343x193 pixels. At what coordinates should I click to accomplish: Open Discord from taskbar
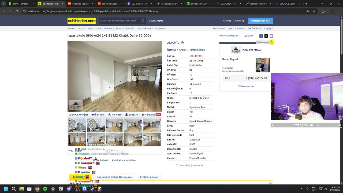[69, 189]
